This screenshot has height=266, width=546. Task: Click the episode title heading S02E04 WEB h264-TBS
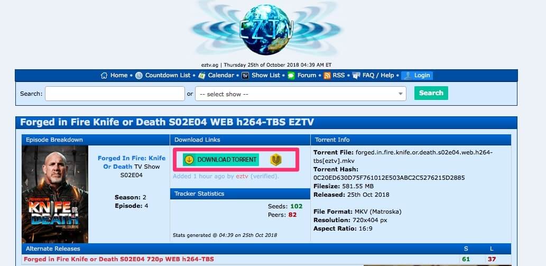(167, 122)
